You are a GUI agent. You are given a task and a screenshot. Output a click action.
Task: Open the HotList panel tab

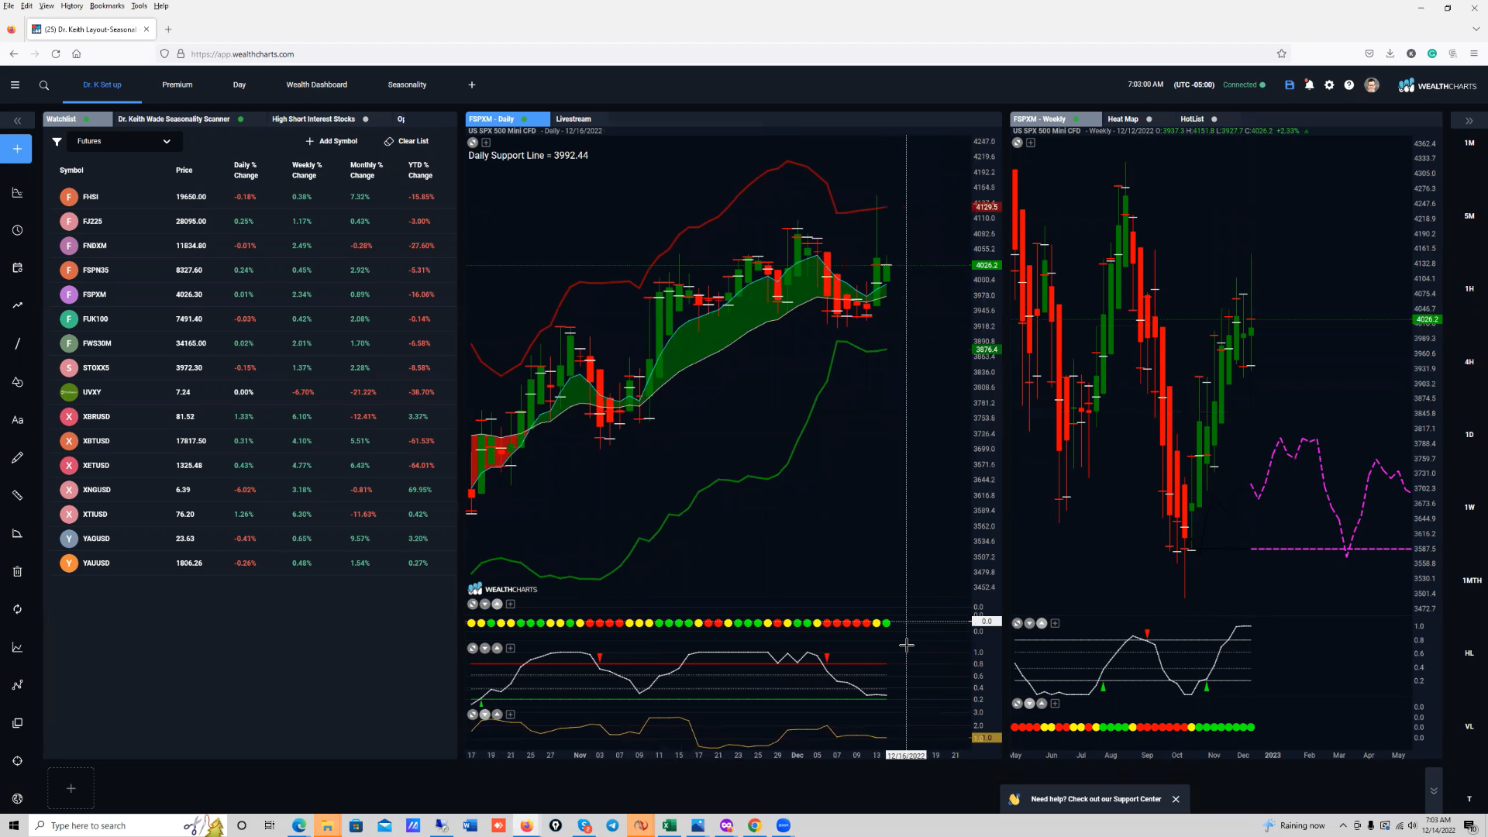tap(1192, 119)
